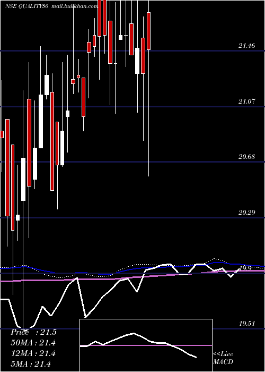Select the 21.07 price level label
Screen dimensions: 265x372
246,102
